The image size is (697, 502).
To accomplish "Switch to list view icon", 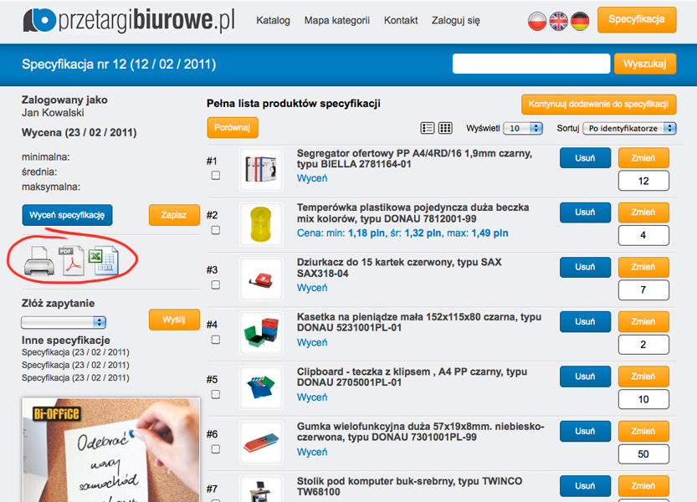I will click(428, 128).
